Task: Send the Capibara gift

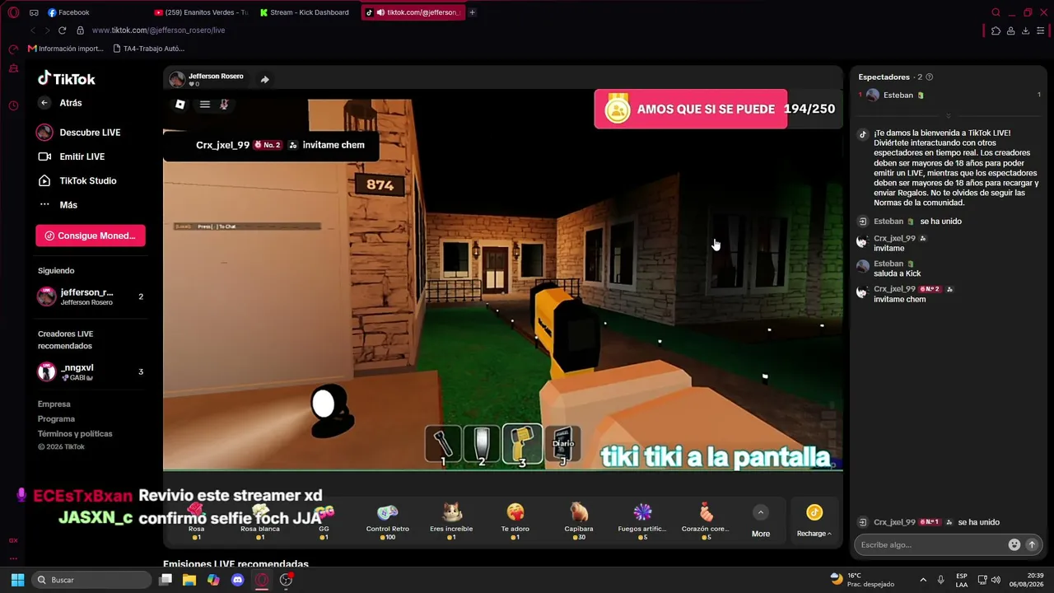Action: click(579, 521)
